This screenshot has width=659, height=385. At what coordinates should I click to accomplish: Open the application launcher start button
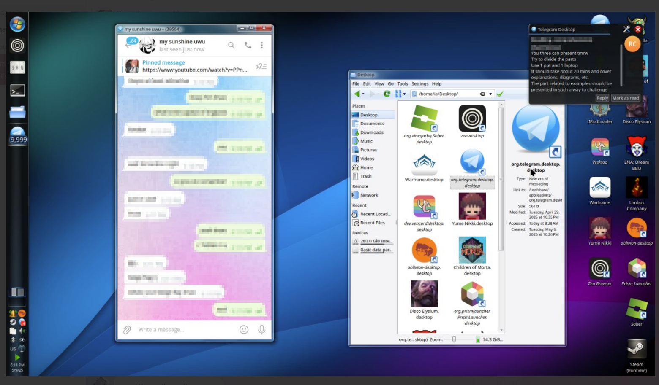pos(17,24)
